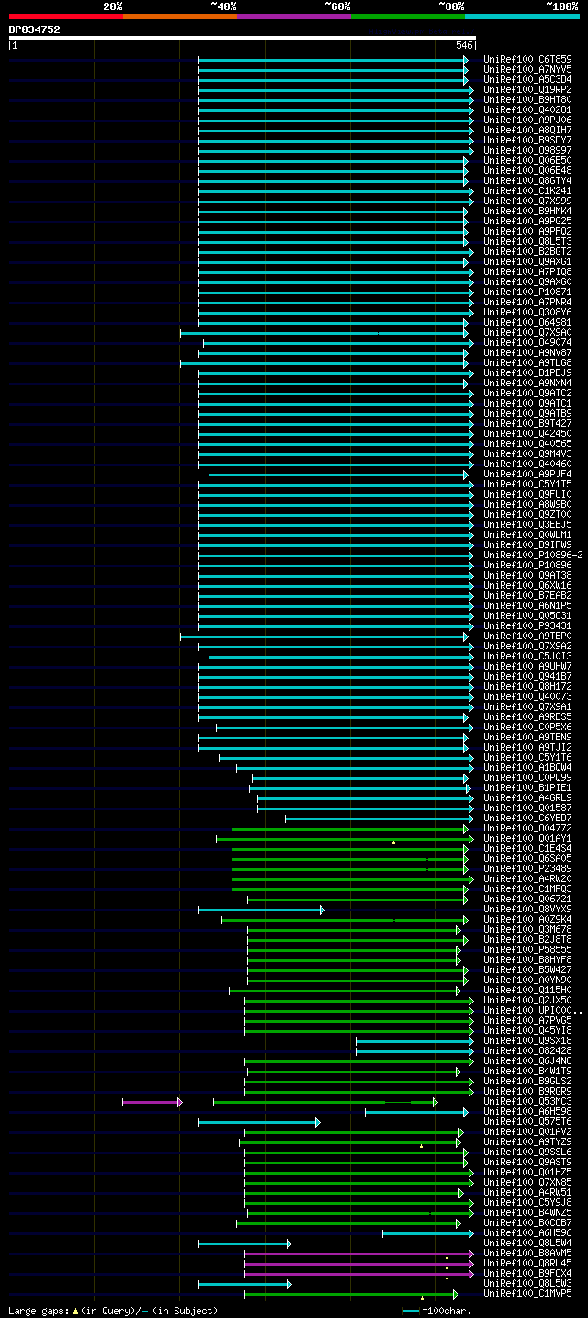Select label UniRef100_Q06B50
The width and height of the screenshot is (588, 1318).
(x=527, y=161)
